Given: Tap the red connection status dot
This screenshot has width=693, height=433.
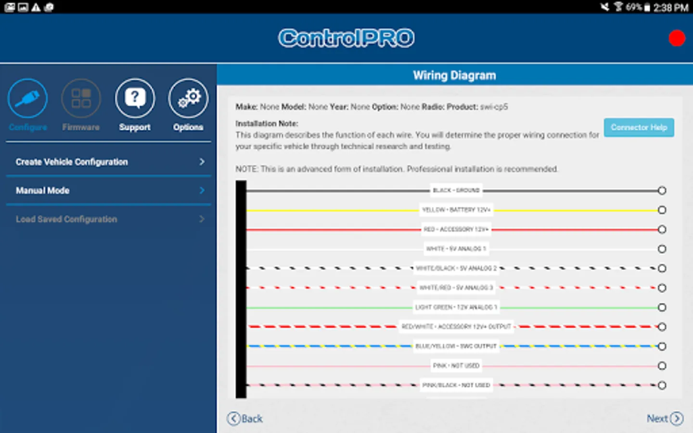Looking at the screenshot, I should 677,38.
